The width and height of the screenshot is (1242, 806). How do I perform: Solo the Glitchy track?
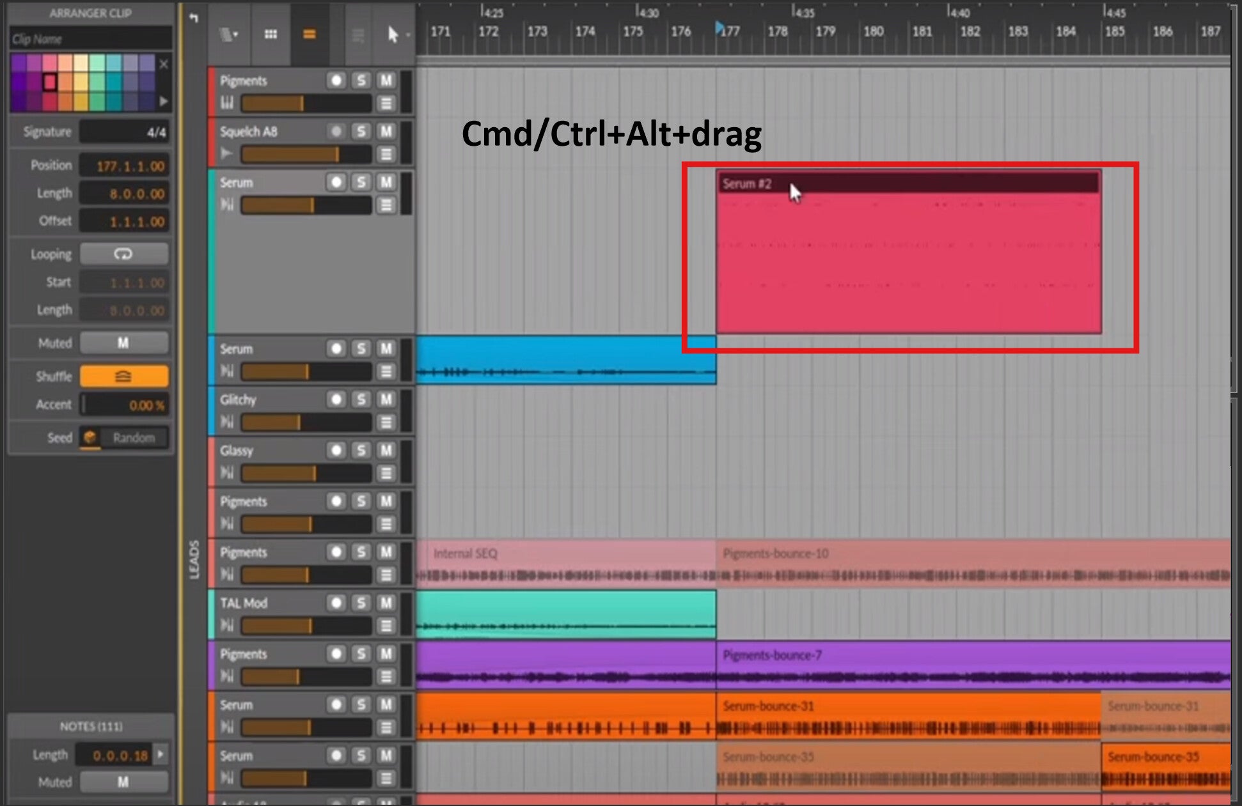(x=361, y=399)
